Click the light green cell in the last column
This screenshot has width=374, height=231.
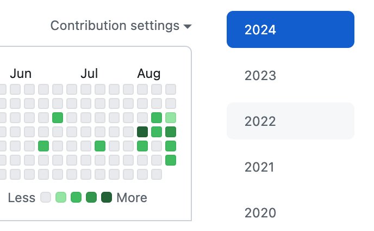pyautogui.click(x=171, y=117)
